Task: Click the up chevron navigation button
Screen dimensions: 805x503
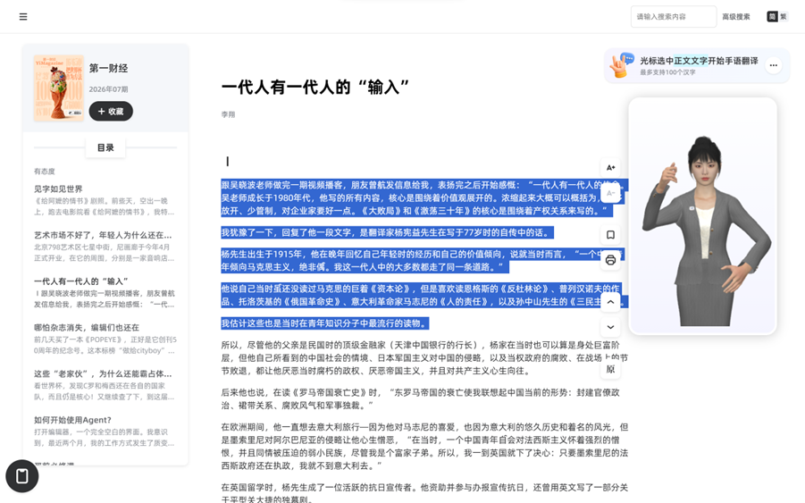Action: point(610,302)
